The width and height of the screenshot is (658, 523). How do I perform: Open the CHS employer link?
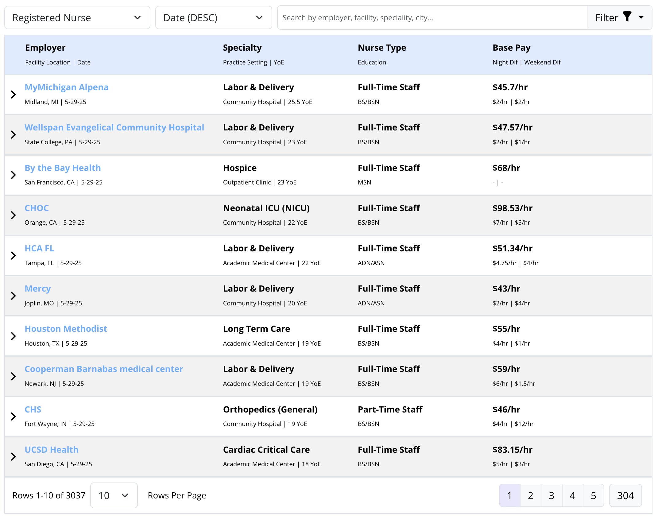(x=33, y=409)
